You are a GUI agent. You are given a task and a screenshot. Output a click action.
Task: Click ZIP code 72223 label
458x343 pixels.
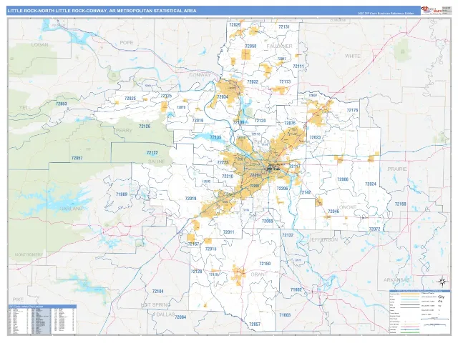pyautogui.click(x=223, y=162)
